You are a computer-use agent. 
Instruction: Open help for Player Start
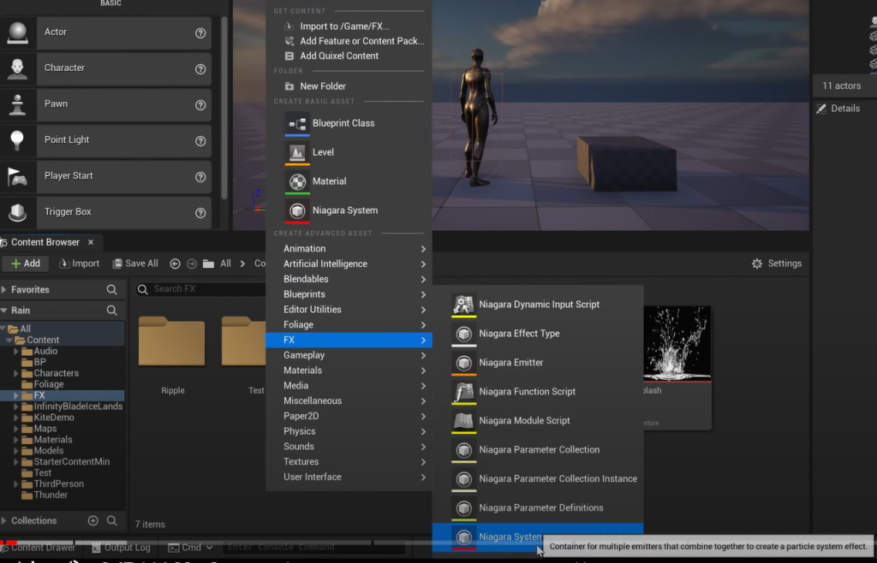200,177
